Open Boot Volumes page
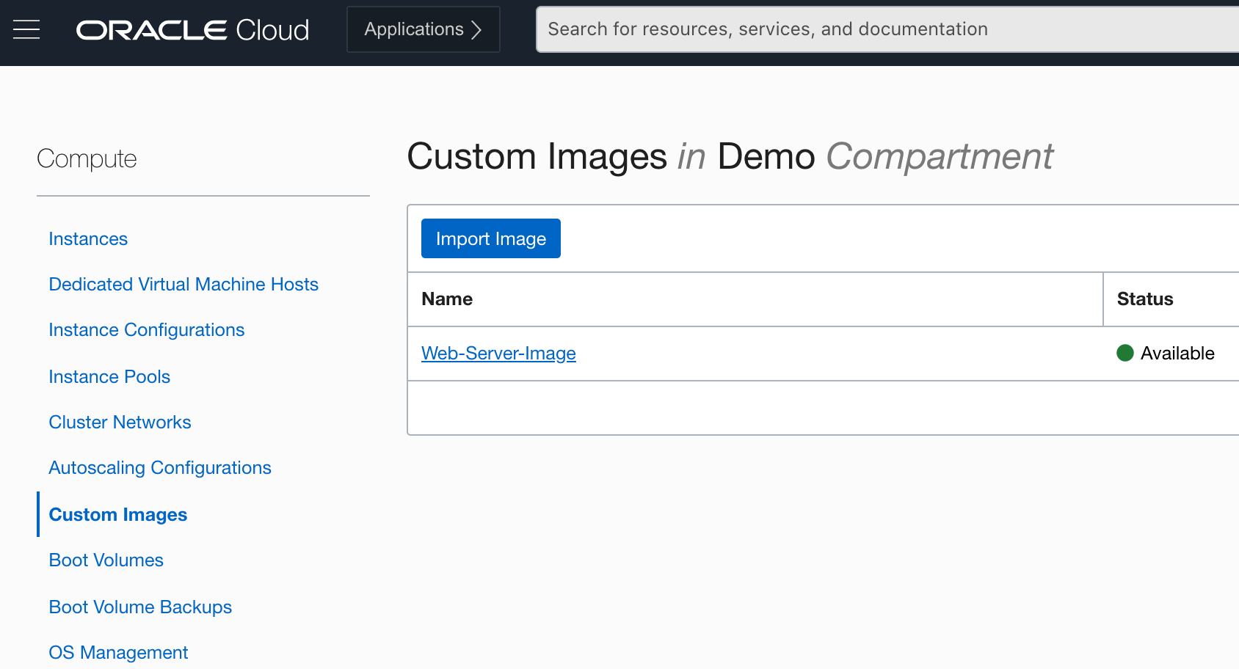Viewport: 1239px width, 669px height. coord(106,560)
